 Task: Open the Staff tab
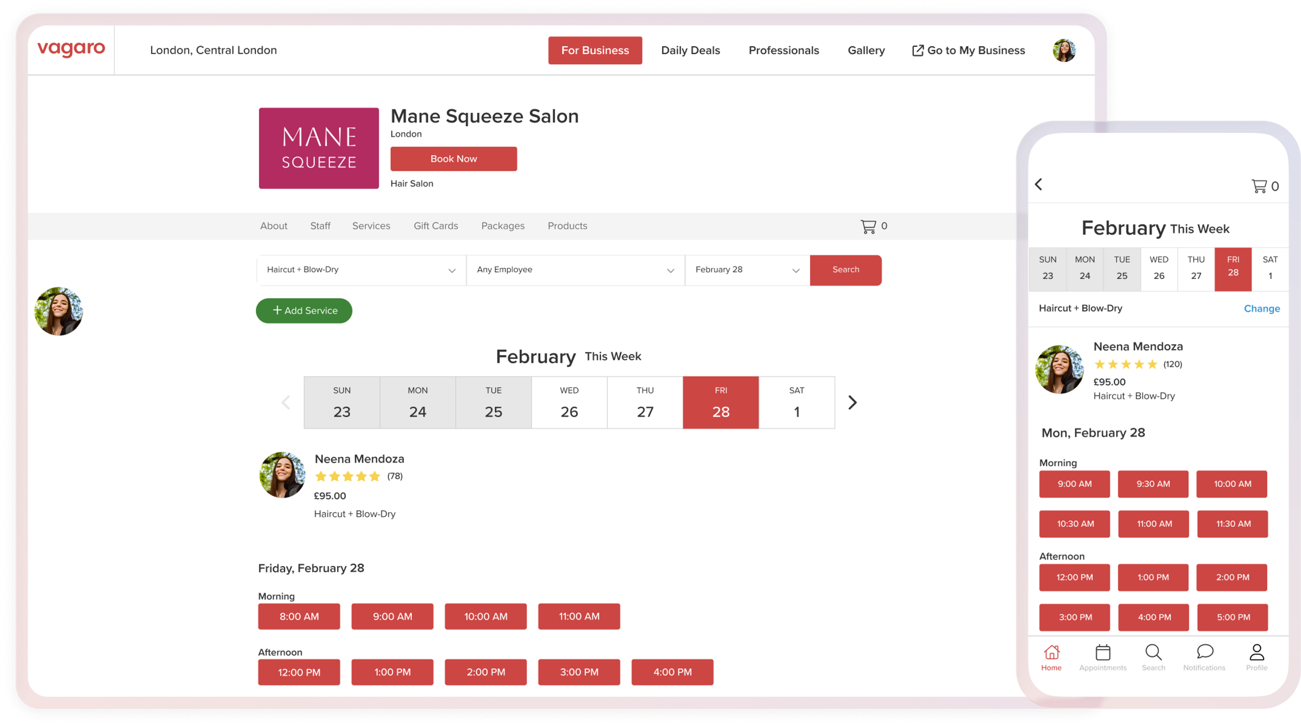(320, 226)
